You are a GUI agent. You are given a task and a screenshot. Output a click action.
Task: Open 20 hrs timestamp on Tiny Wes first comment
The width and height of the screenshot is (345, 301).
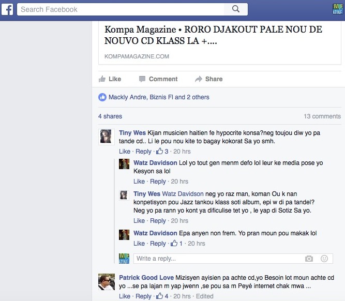pyautogui.click(x=182, y=152)
